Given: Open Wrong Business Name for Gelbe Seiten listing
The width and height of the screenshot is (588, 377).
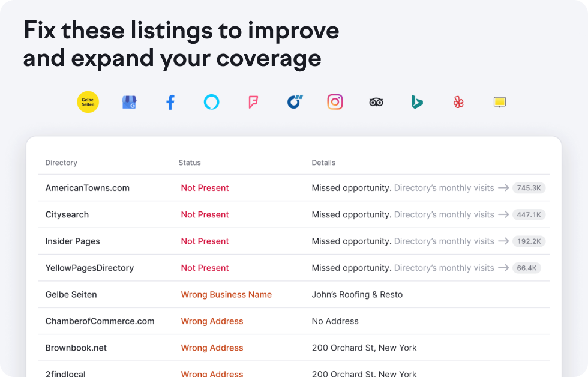Looking at the screenshot, I should pyautogui.click(x=226, y=294).
